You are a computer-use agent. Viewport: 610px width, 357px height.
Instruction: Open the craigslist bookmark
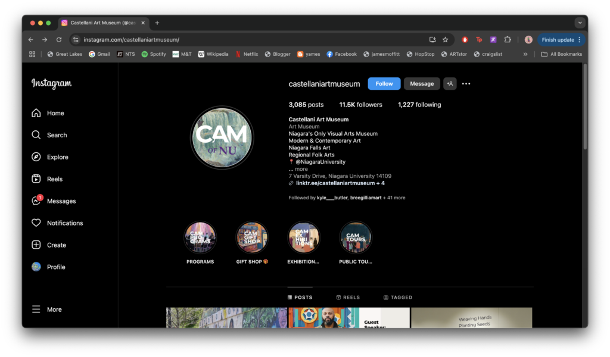488,54
